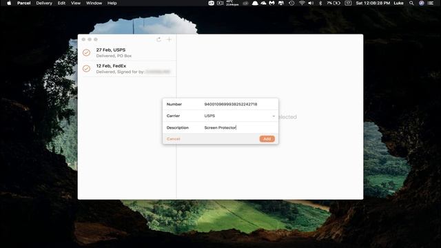Screen dimensions: 441x248
Task: Click the Add button
Action: (267, 139)
